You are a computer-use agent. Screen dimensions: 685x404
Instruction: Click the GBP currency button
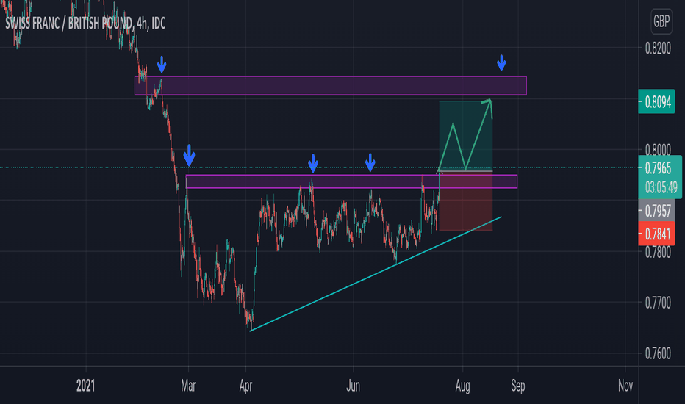click(x=661, y=21)
